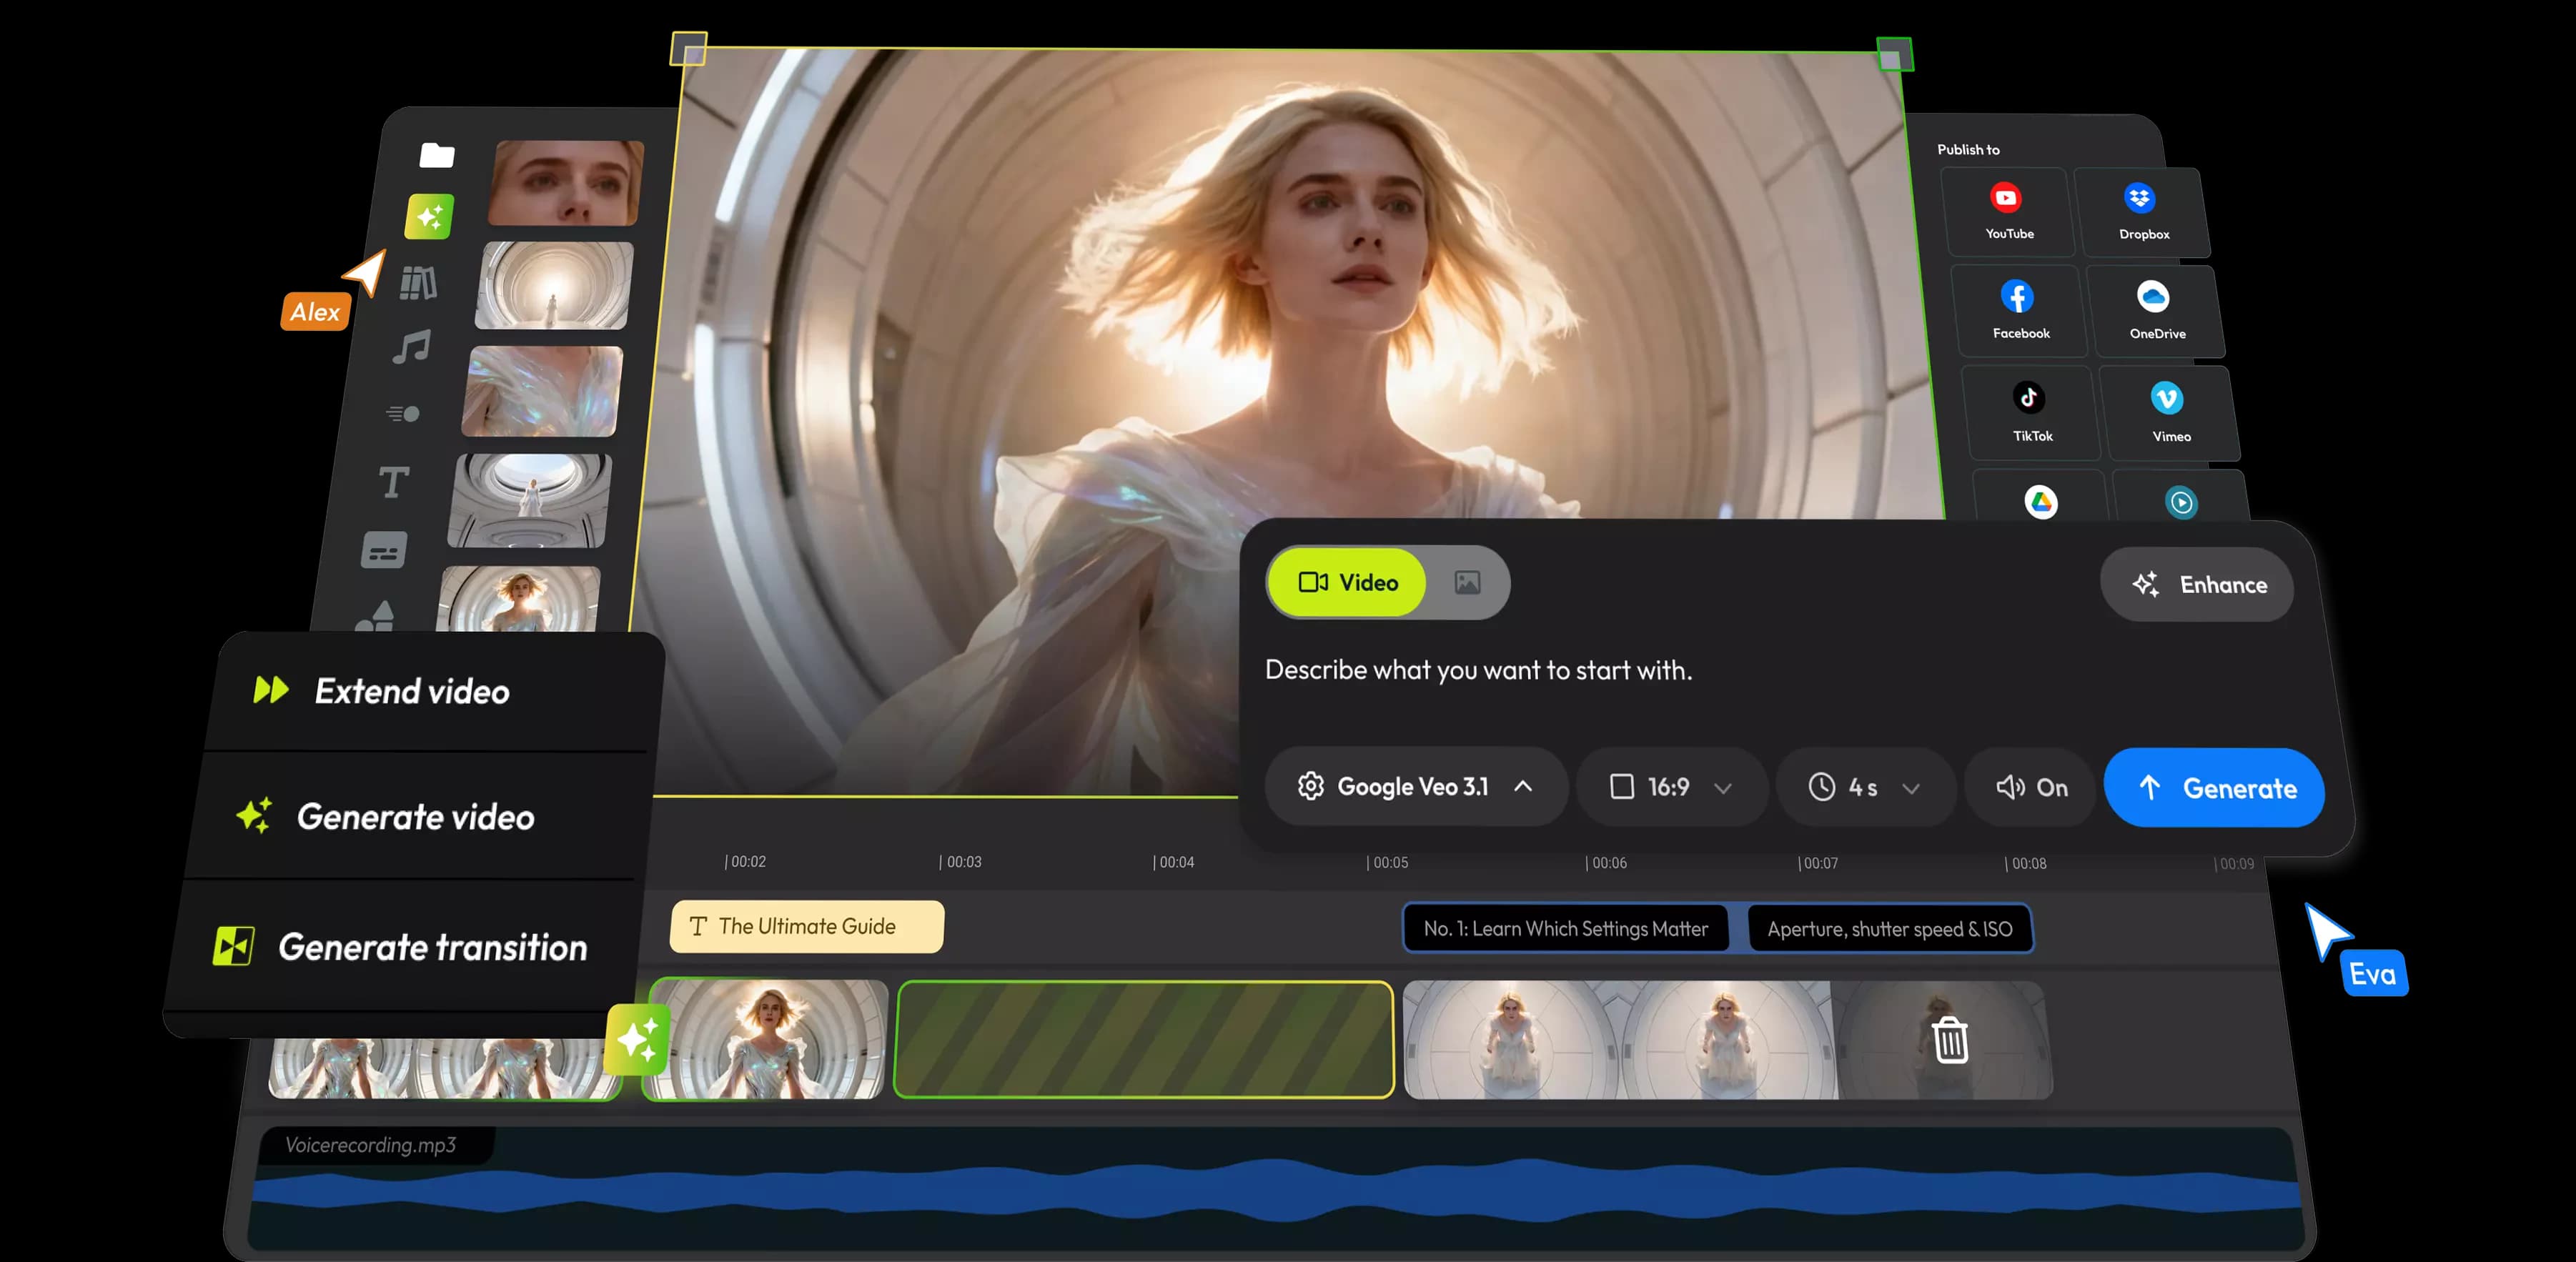2576x1262 pixels.
Task: Click the top-left crop handle of preview
Action: point(688,48)
